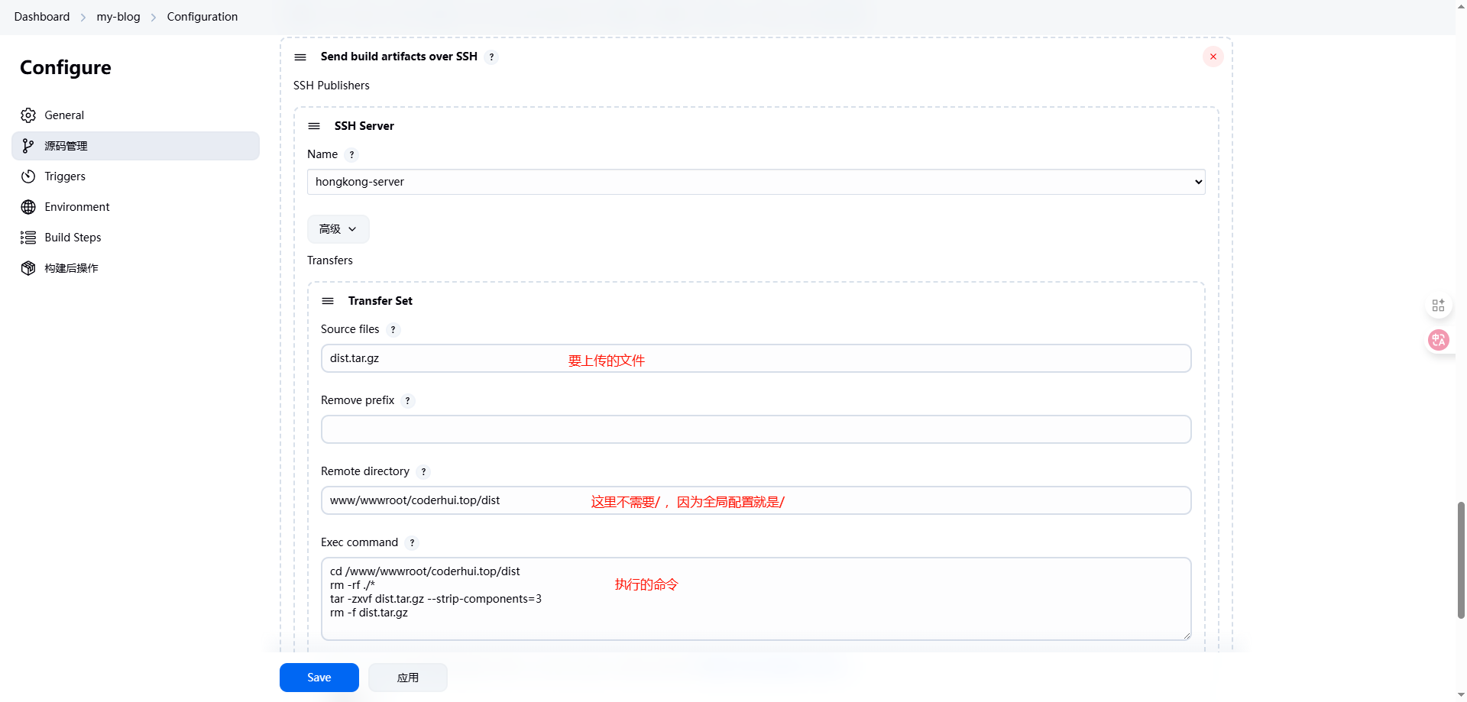The image size is (1467, 702).
Task: Click the 构建后操作 package icon
Action: (x=28, y=268)
